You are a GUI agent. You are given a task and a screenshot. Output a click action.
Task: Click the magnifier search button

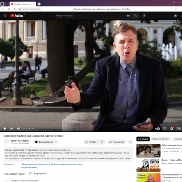tap(135, 15)
